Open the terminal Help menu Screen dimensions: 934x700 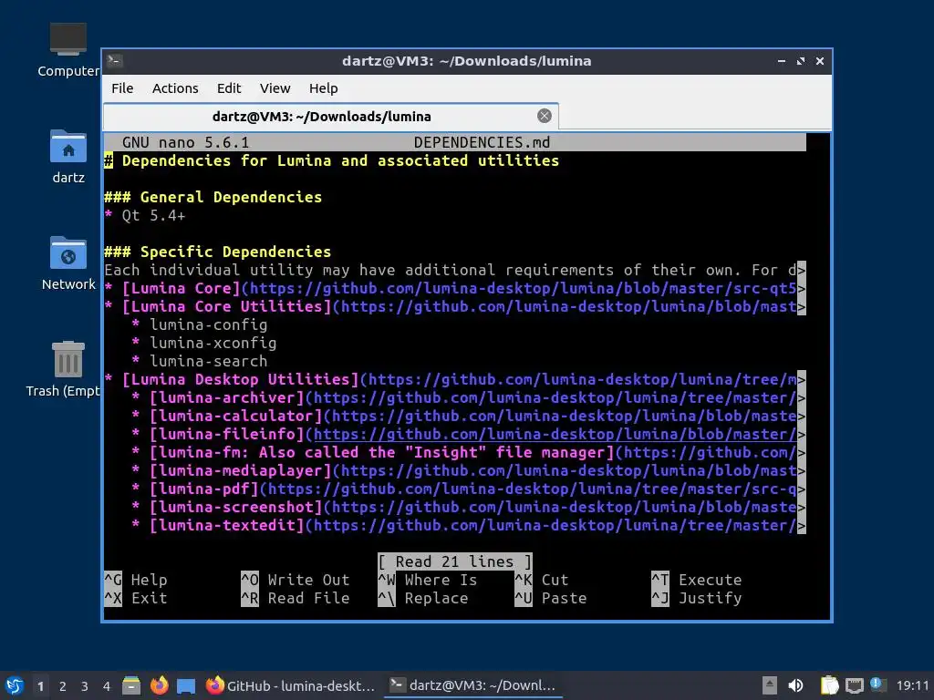click(x=324, y=88)
